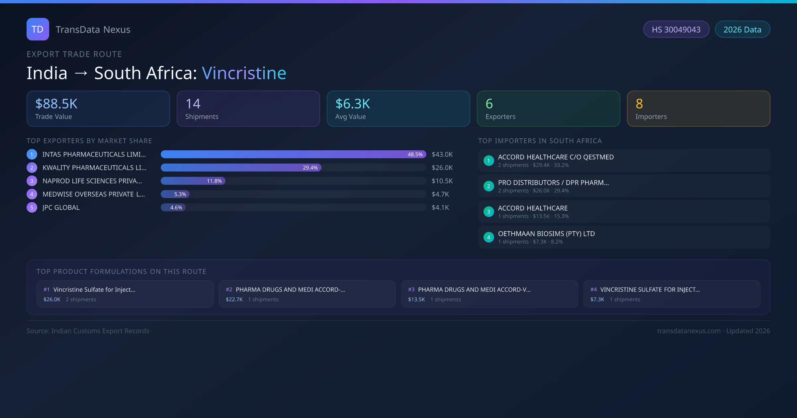Screen dimensions: 797x418
Task: Select rank badge 3 for NAPROD LIFE SCIENCES
Action: [32, 181]
